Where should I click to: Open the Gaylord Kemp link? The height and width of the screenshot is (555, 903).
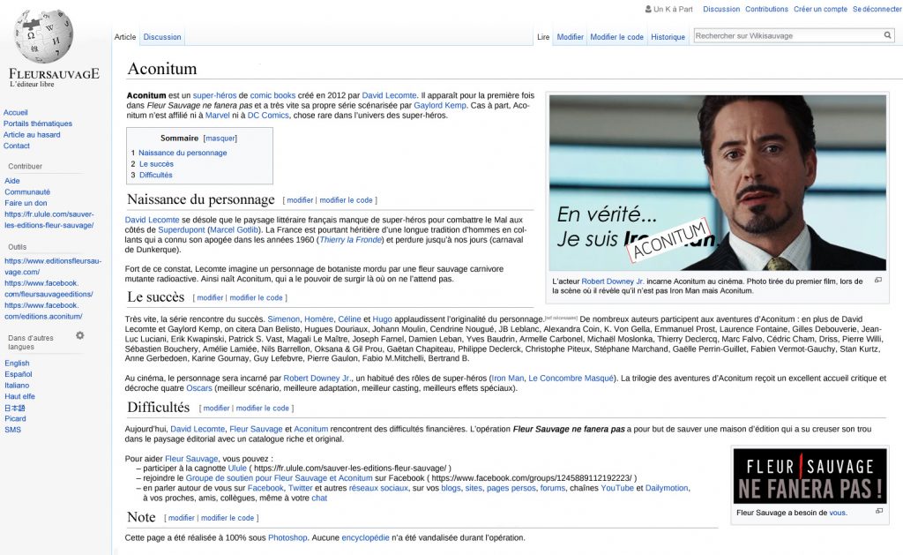pos(440,106)
